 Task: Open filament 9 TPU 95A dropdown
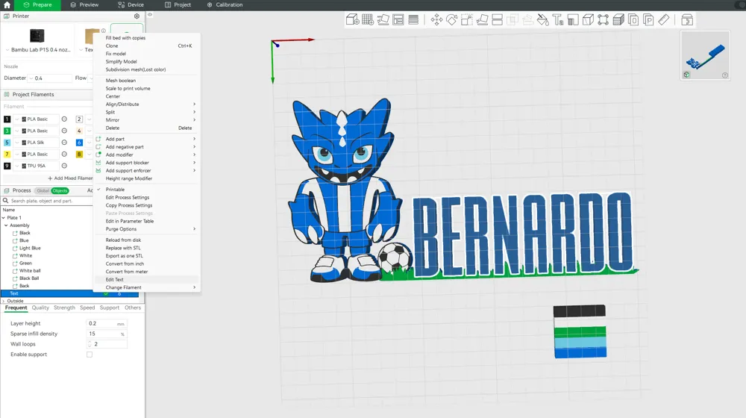click(36, 166)
